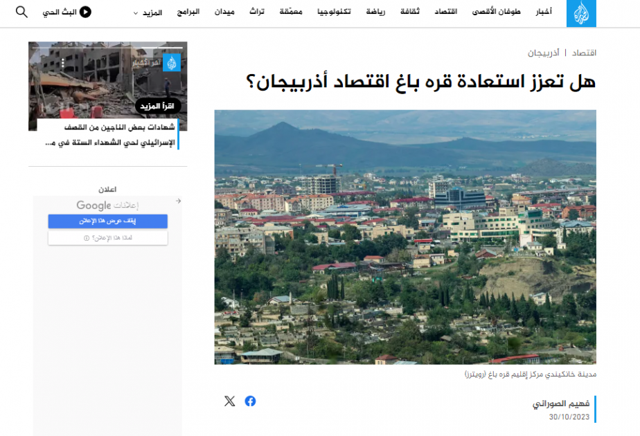The width and height of the screenshot is (640, 436).
Task: Click the اقرأ المزيد button on video
Action: [x=157, y=106]
